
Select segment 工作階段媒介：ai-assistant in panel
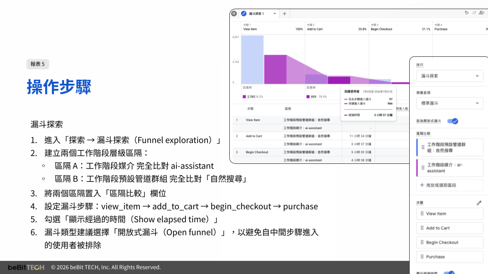click(450, 168)
